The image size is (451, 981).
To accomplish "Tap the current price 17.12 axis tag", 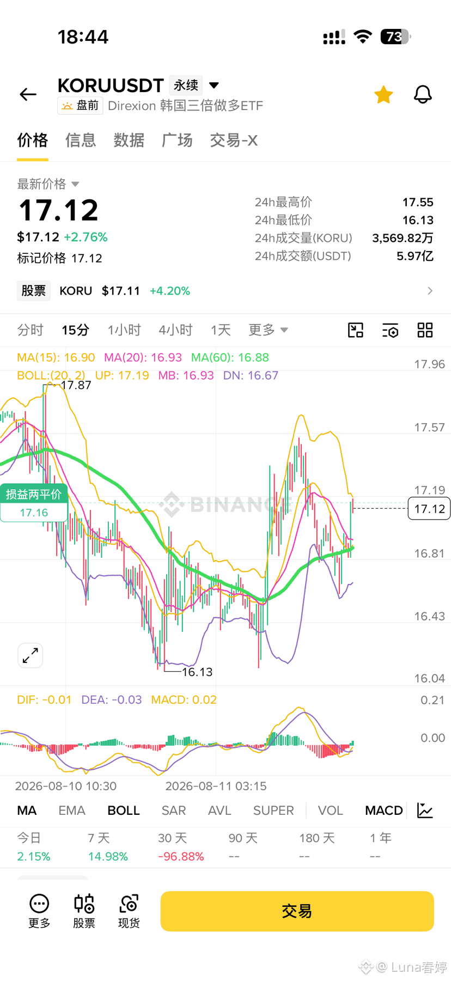I will (429, 509).
